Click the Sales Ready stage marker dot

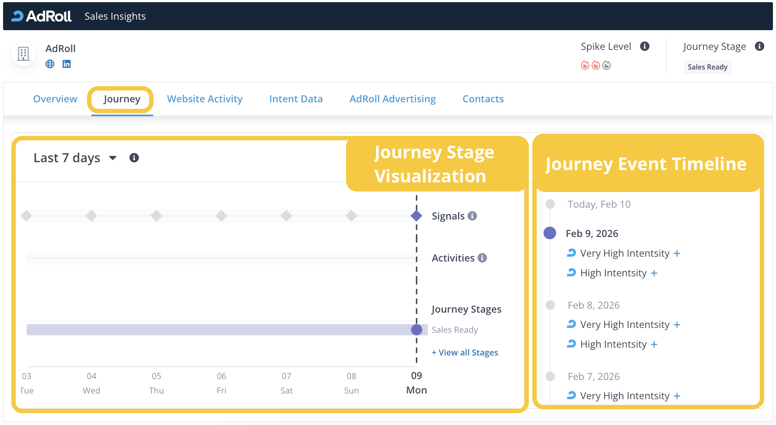click(x=416, y=330)
